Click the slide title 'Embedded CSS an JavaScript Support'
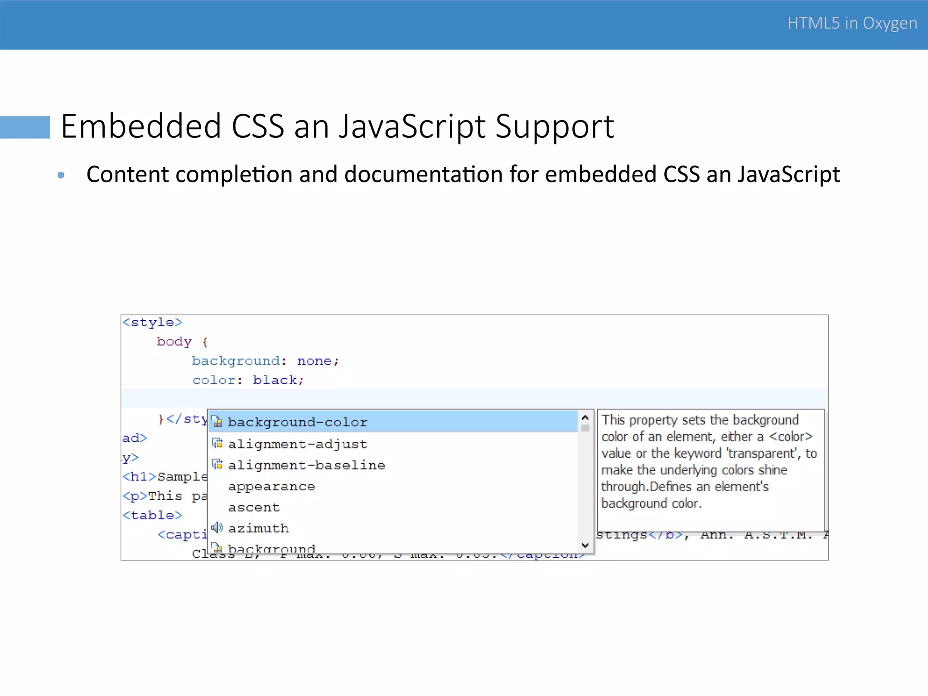 (x=338, y=126)
